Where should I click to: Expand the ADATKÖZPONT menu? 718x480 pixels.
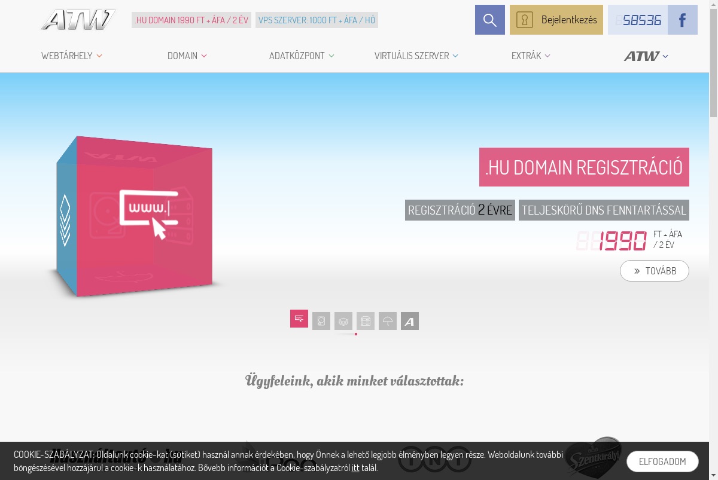point(302,56)
